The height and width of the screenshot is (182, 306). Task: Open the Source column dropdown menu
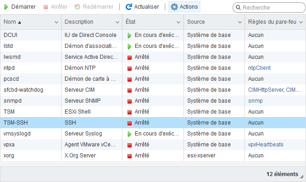240,22
